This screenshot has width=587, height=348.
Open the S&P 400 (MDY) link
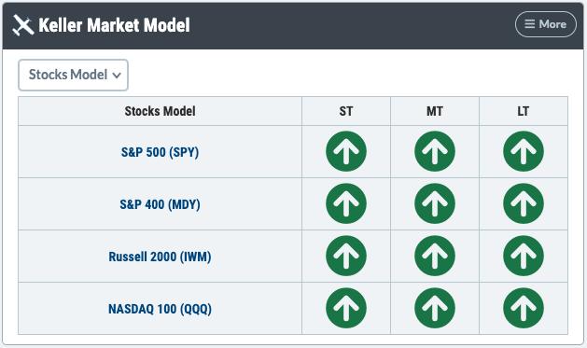click(160, 204)
